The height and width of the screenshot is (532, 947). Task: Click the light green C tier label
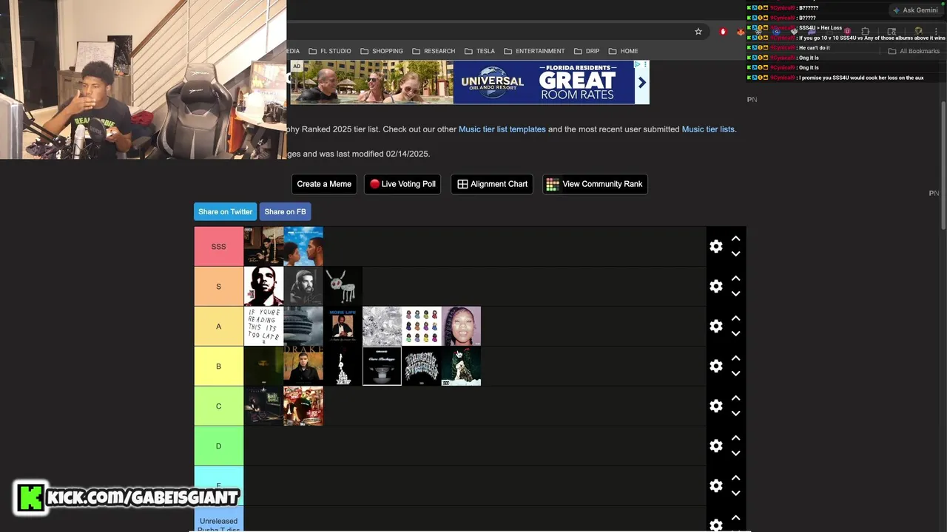pos(219,406)
